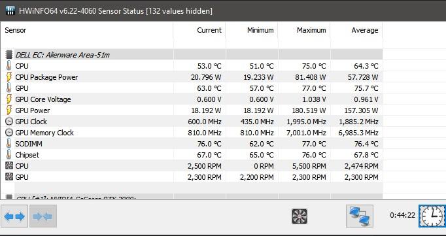Screen dimensions: 446x236
Task: Click the Average column header
Action: click(x=365, y=30)
